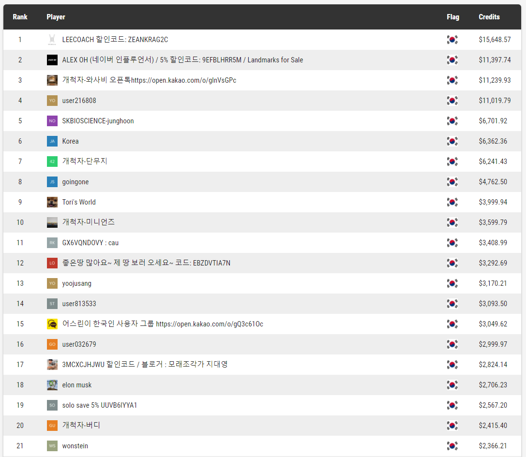This screenshot has width=526, height=457.
Task: Click Korean flag in Tori's World row
Action: [452, 202]
